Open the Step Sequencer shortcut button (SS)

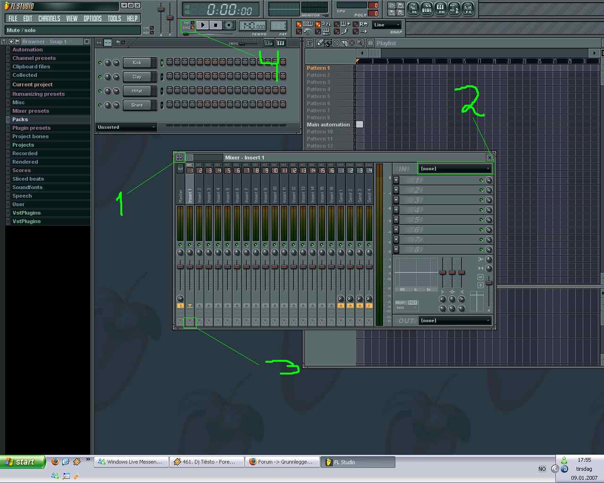[x=427, y=9]
